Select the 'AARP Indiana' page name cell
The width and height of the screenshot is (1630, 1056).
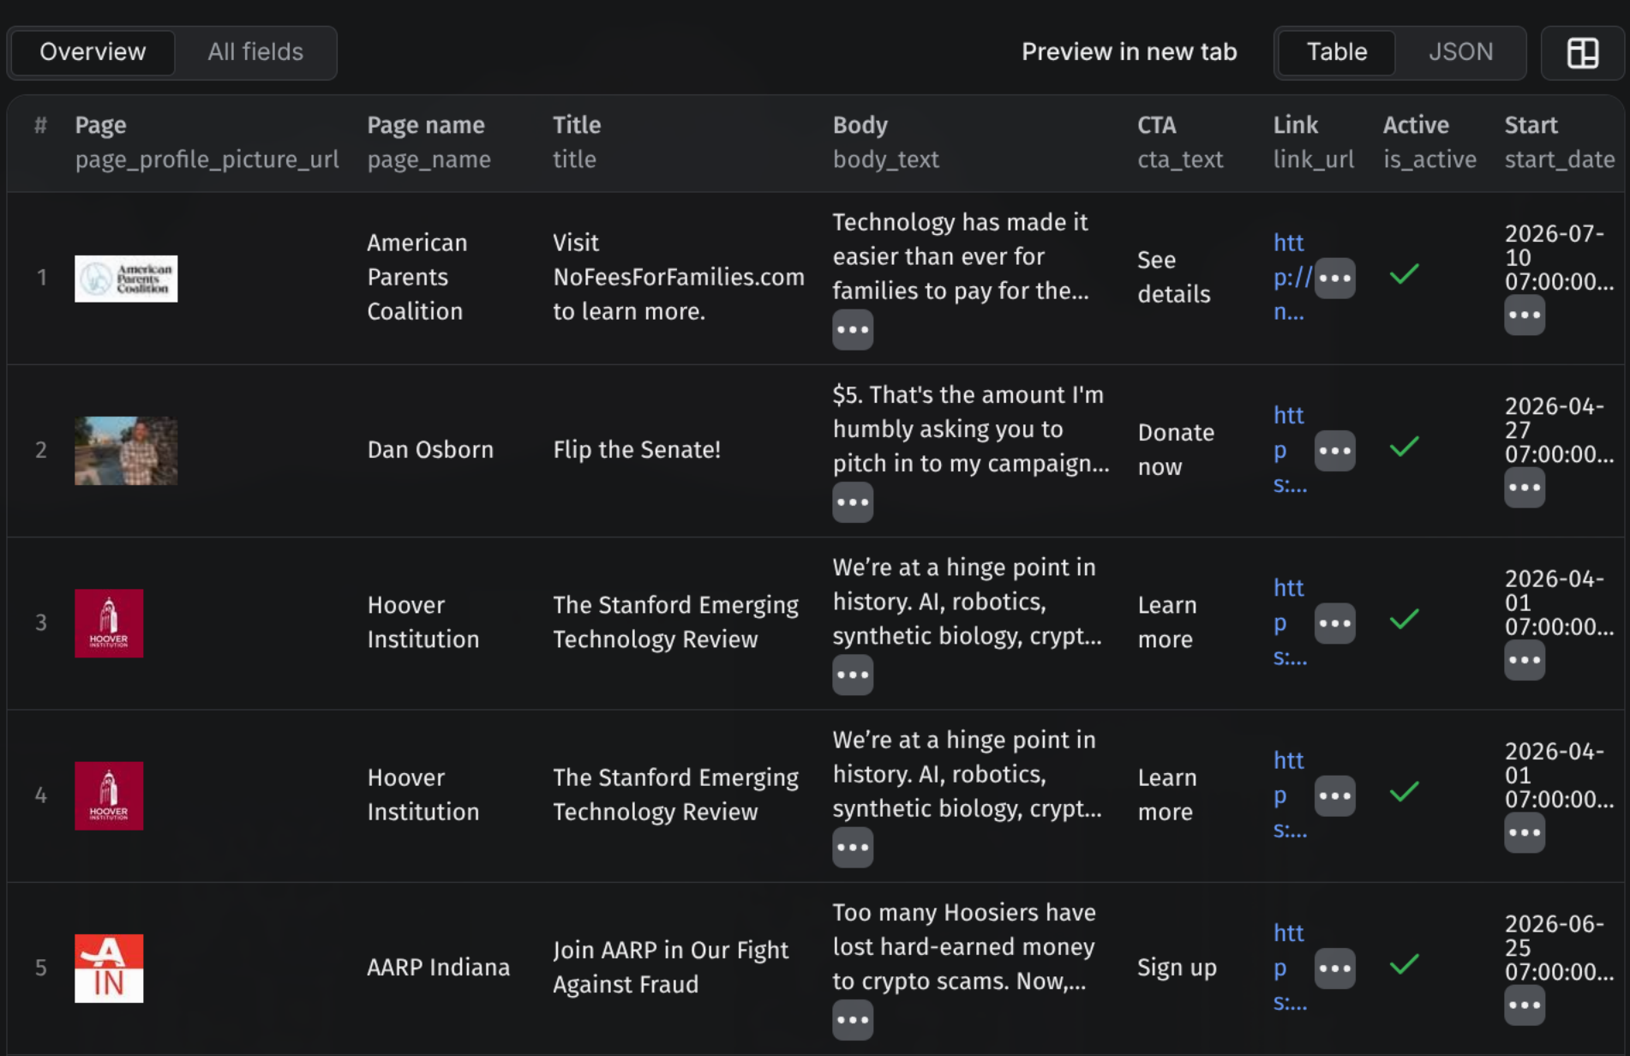[438, 967]
